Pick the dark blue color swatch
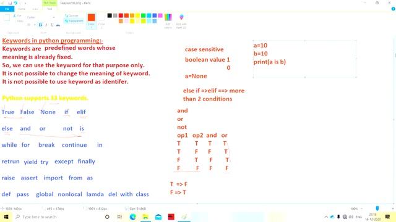396x222 pixels. (x=155, y=15)
